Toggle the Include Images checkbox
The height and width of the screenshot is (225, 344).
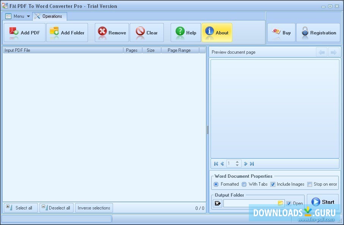(x=273, y=184)
